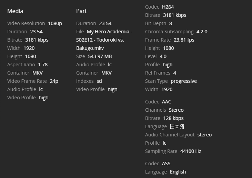Select the Frame Rate 23.81 fps value
The width and height of the screenshot is (252, 178).
click(184, 40)
